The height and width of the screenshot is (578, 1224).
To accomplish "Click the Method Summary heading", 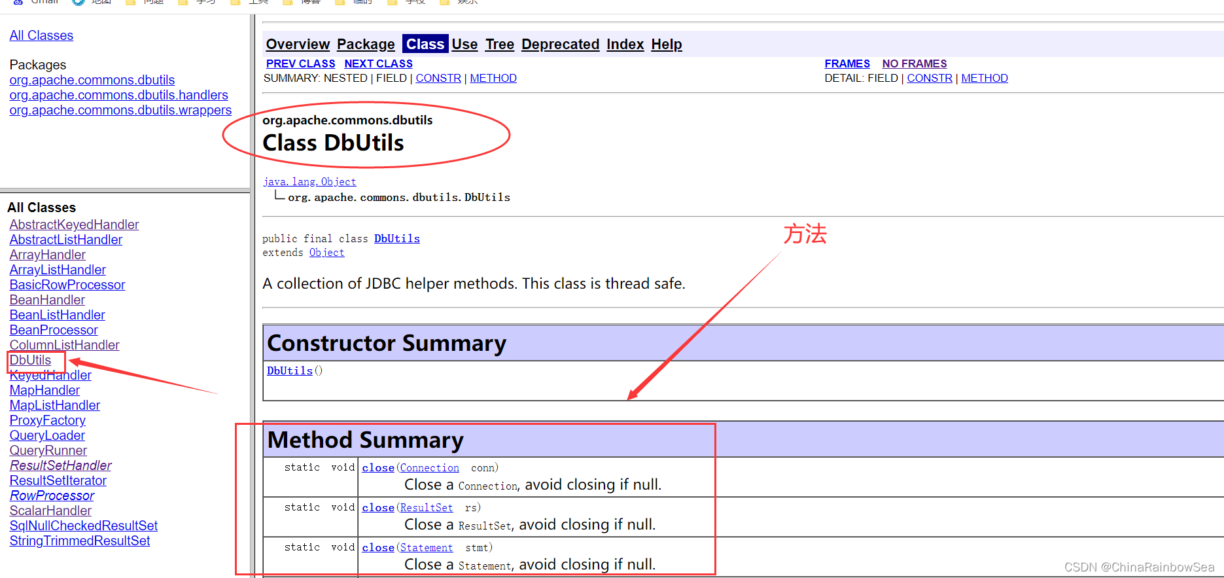I will tap(366, 440).
